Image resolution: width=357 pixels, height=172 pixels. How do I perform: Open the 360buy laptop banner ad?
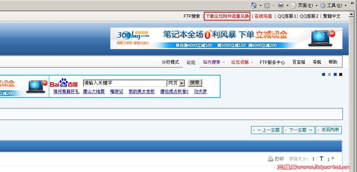pyautogui.click(x=226, y=38)
